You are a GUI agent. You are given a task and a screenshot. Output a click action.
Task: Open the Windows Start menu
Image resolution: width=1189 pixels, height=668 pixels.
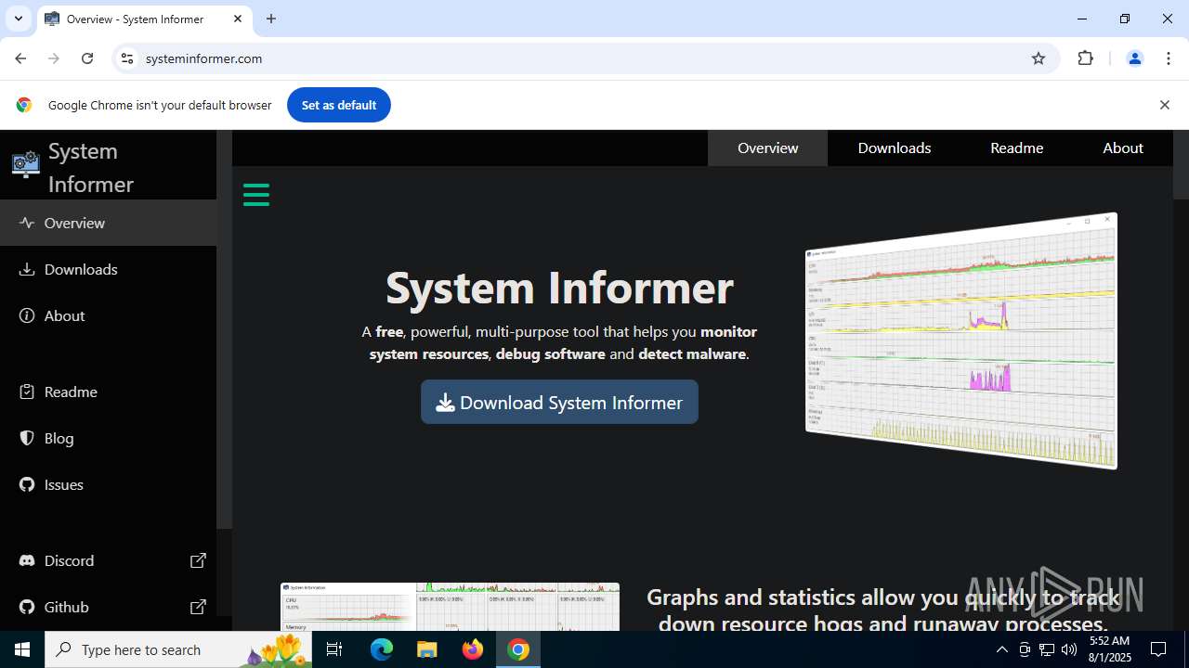click(x=22, y=649)
